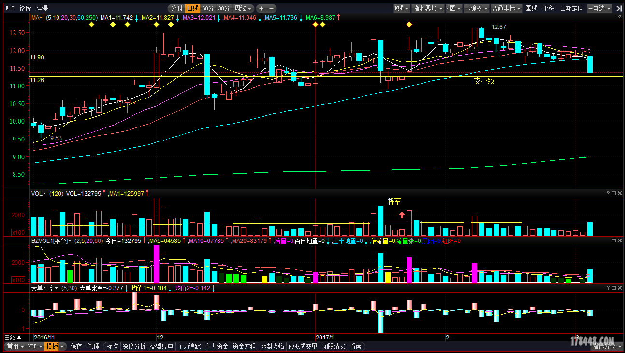Image resolution: width=625 pixels, height=353 pixels.
Task: Open the 常用 common indicators dropdown
Action: (x=15, y=346)
